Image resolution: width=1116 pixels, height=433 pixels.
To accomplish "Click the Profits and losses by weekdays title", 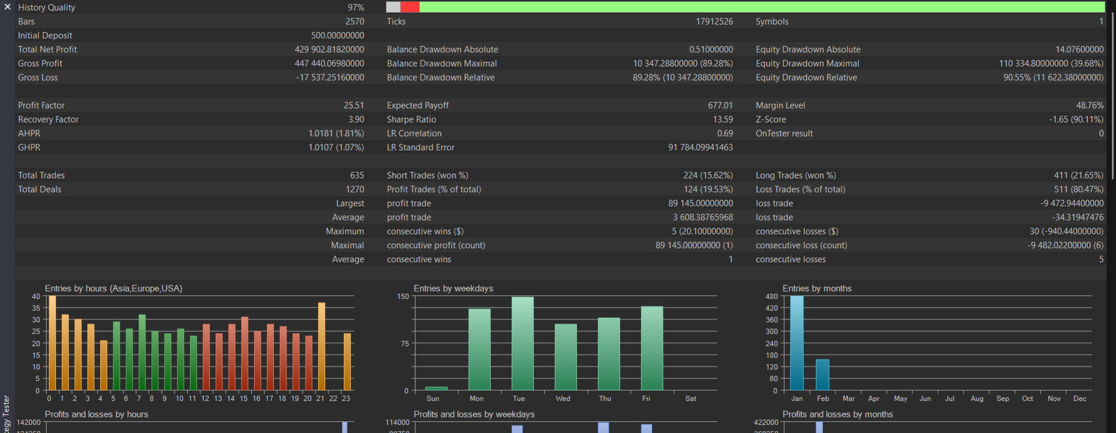I will click(474, 414).
